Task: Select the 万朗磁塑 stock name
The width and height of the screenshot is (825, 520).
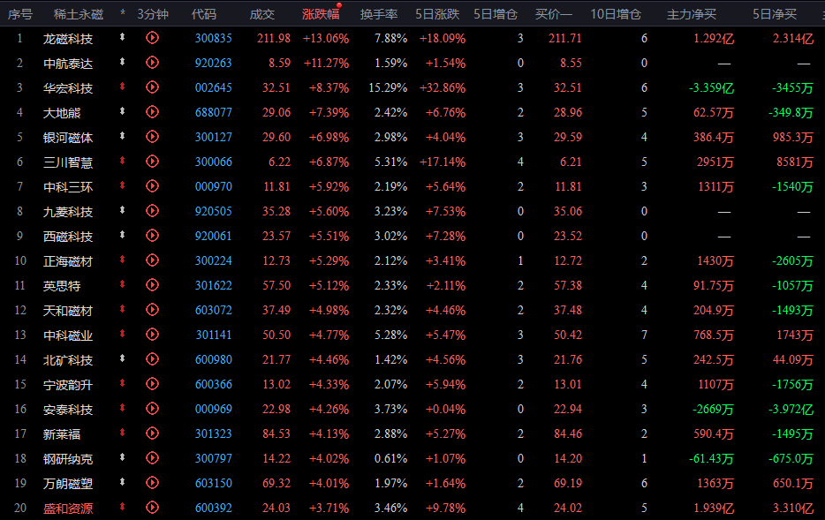Action: [x=68, y=484]
